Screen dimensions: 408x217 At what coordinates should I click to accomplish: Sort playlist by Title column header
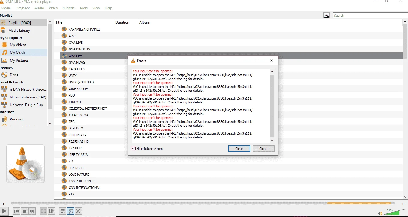pos(84,22)
